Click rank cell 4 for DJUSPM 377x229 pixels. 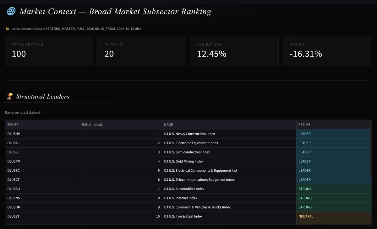coord(121,161)
